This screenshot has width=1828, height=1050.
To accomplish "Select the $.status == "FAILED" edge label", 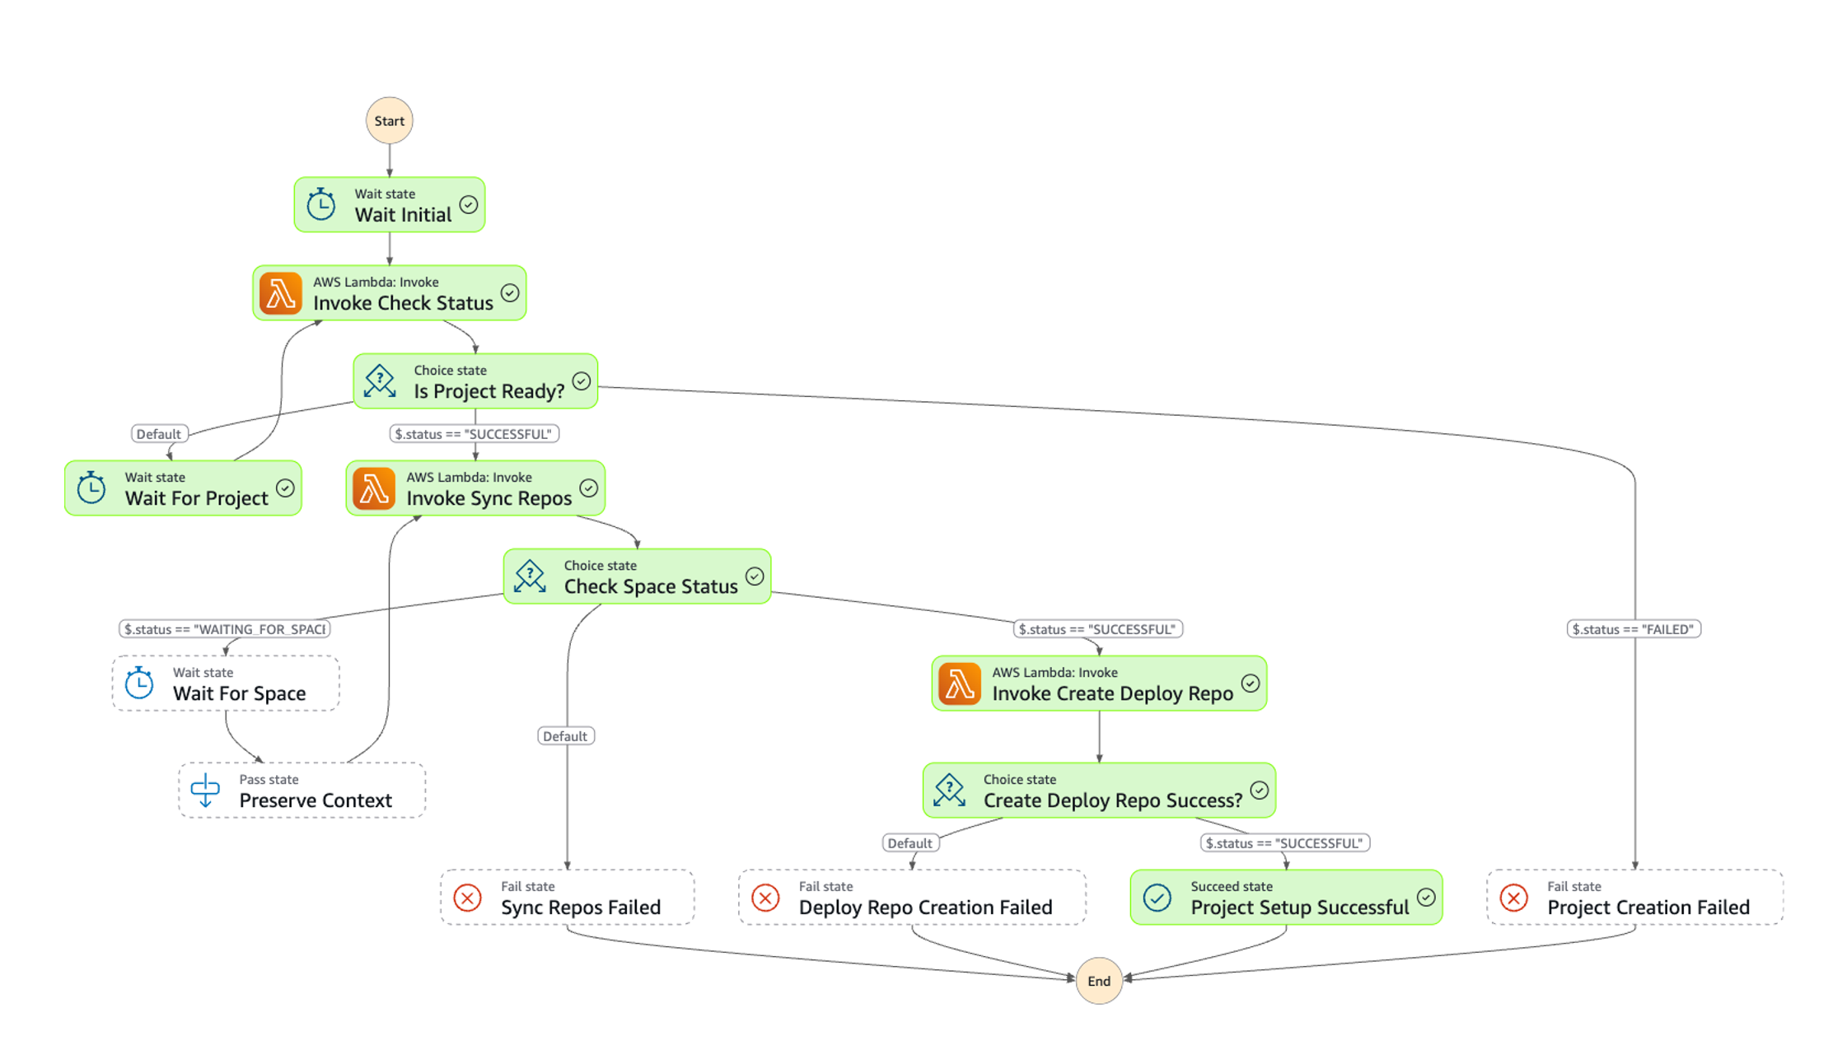I will tap(1633, 629).
